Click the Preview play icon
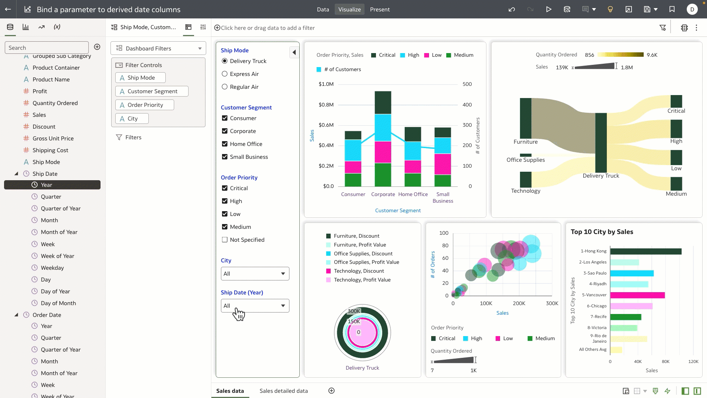The width and height of the screenshot is (707, 398). (549, 9)
